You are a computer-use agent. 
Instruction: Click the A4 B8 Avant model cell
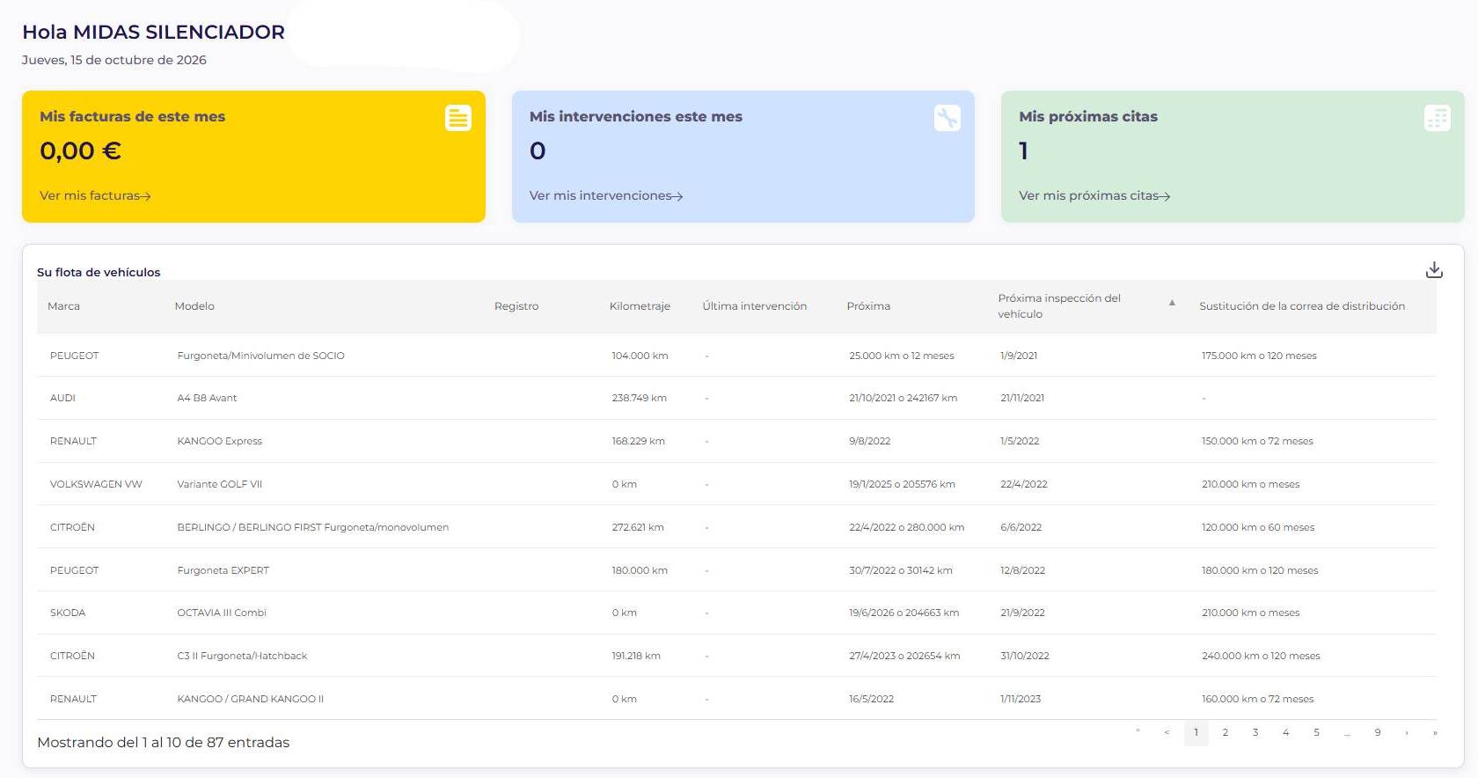click(x=207, y=398)
